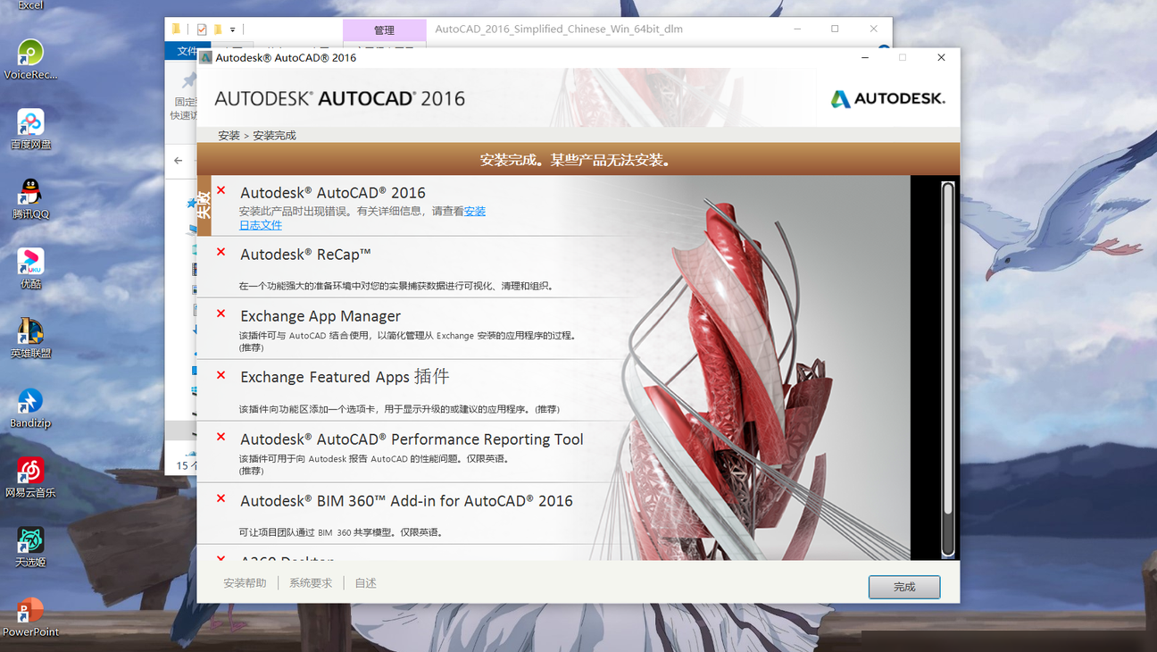Select the Bandizip desktop icon
The width and height of the screenshot is (1157, 652).
point(30,407)
